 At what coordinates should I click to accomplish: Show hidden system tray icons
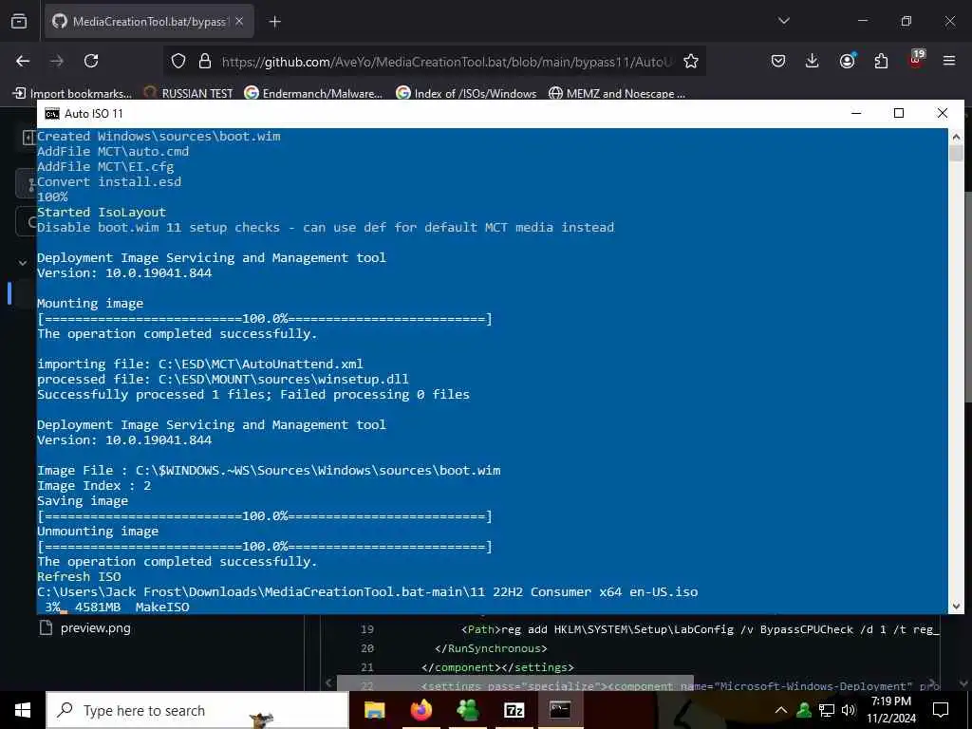point(781,710)
